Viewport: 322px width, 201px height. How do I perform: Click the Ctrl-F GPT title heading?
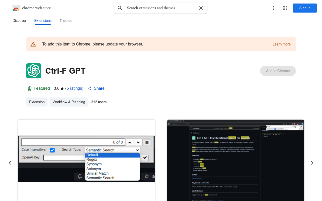65,71
